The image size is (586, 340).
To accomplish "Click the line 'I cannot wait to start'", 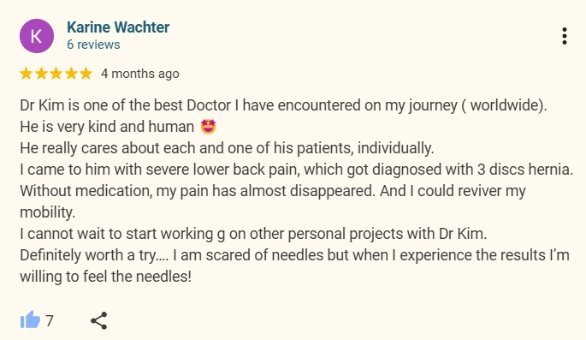I will click(x=253, y=234).
